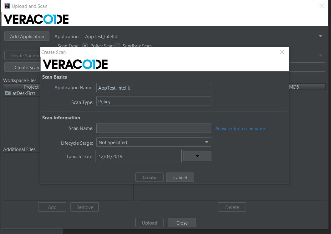Click the 'Scan Information' section heading
331x234 pixels.
(x=61, y=118)
